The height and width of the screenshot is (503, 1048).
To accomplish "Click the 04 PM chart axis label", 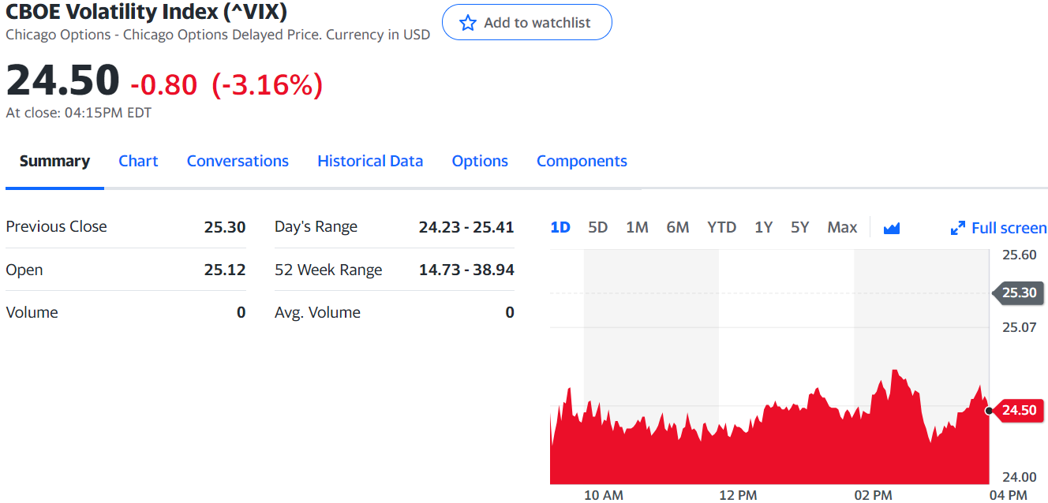I will [1008, 495].
